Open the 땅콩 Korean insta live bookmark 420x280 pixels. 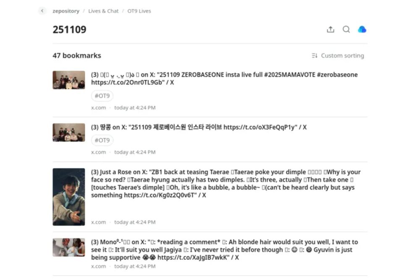(x=199, y=127)
